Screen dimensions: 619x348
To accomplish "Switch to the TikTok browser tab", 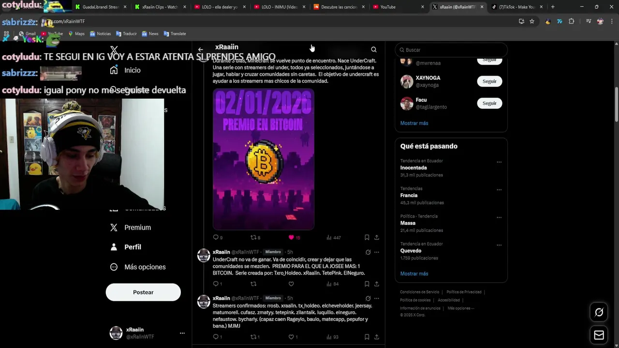I will [x=516, y=7].
